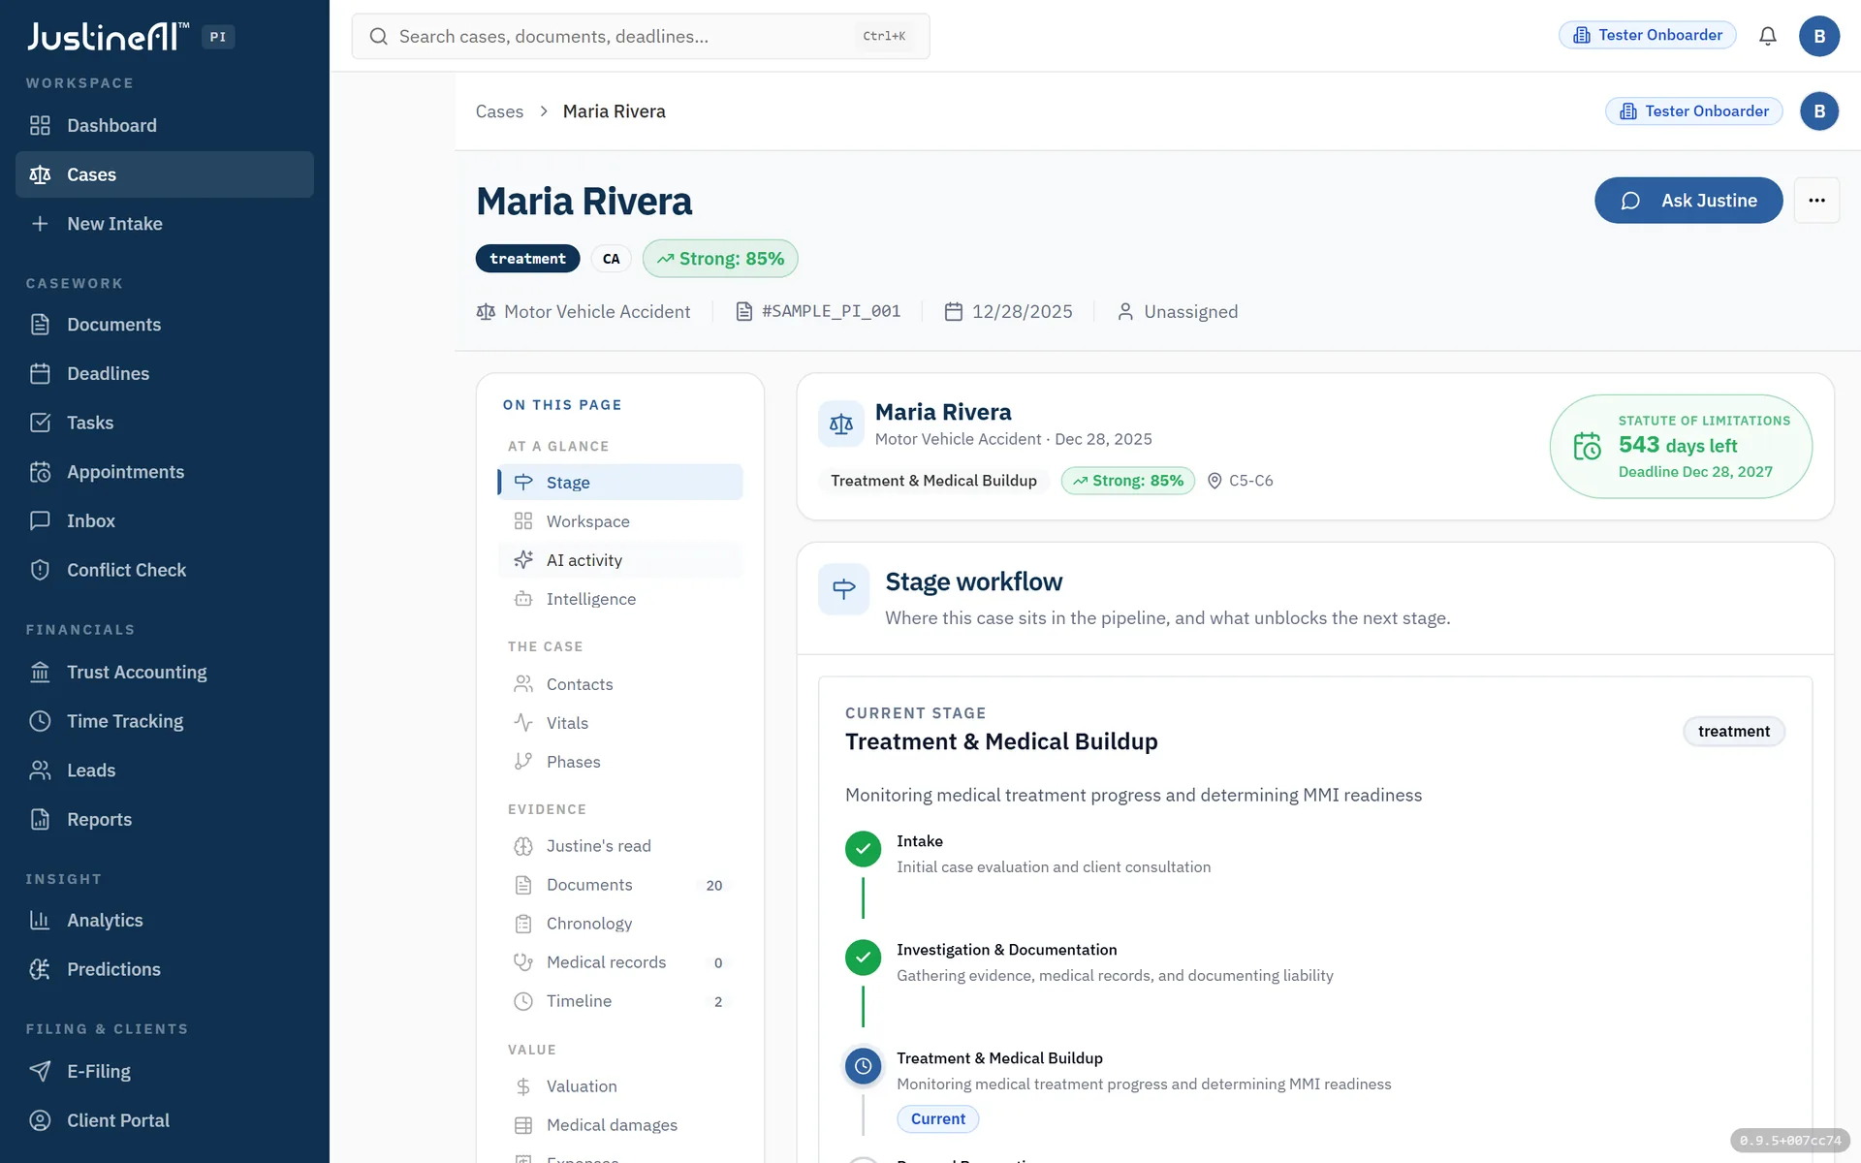
Task: Click the Conflict Check shield icon
Action: click(x=40, y=570)
